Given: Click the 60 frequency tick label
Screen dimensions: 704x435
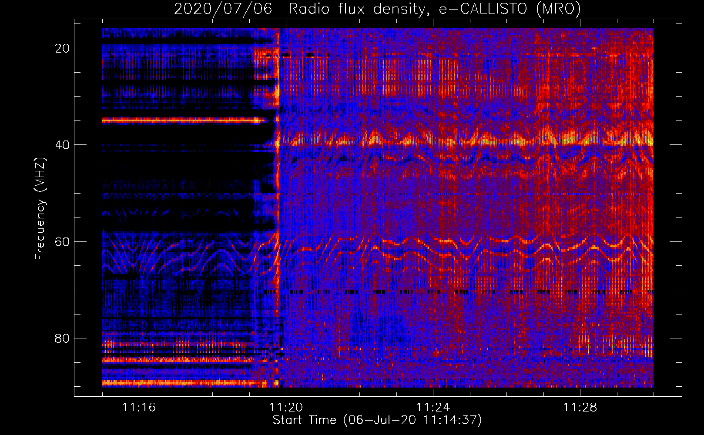Looking at the screenshot, I should click(x=62, y=241).
